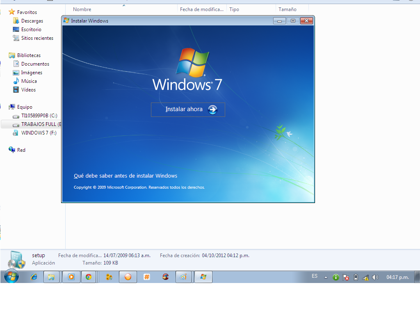Select the TRABAJOS FULL drive
The width and height of the screenshot is (420, 315).
pyautogui.click(x=41, y=124)
